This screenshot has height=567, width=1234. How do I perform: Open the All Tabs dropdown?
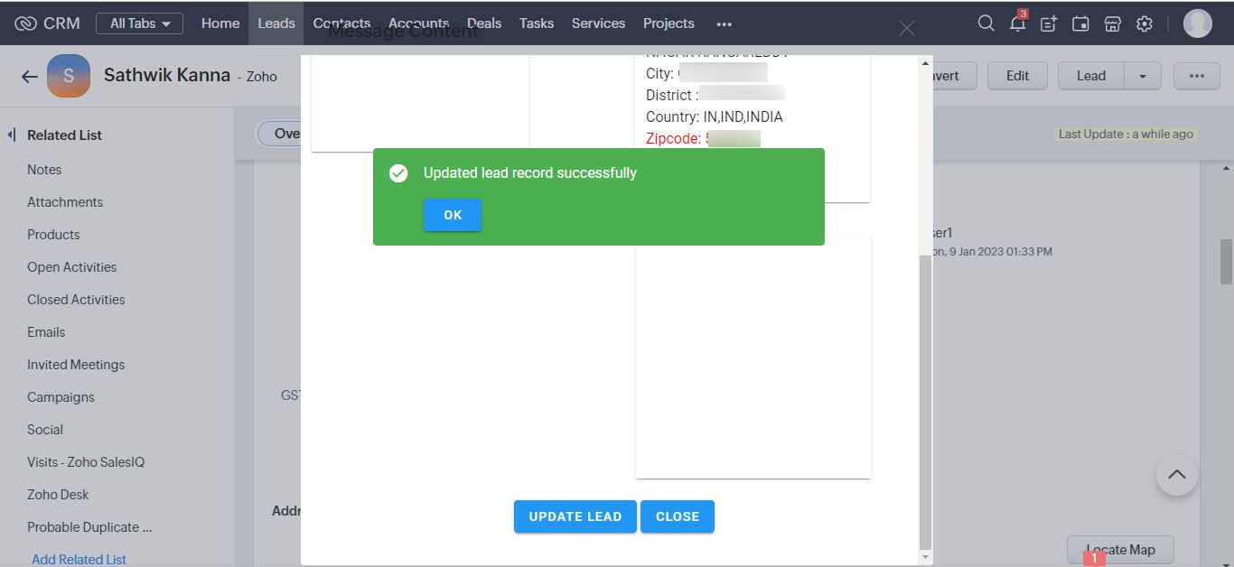(x=139, y=23)
